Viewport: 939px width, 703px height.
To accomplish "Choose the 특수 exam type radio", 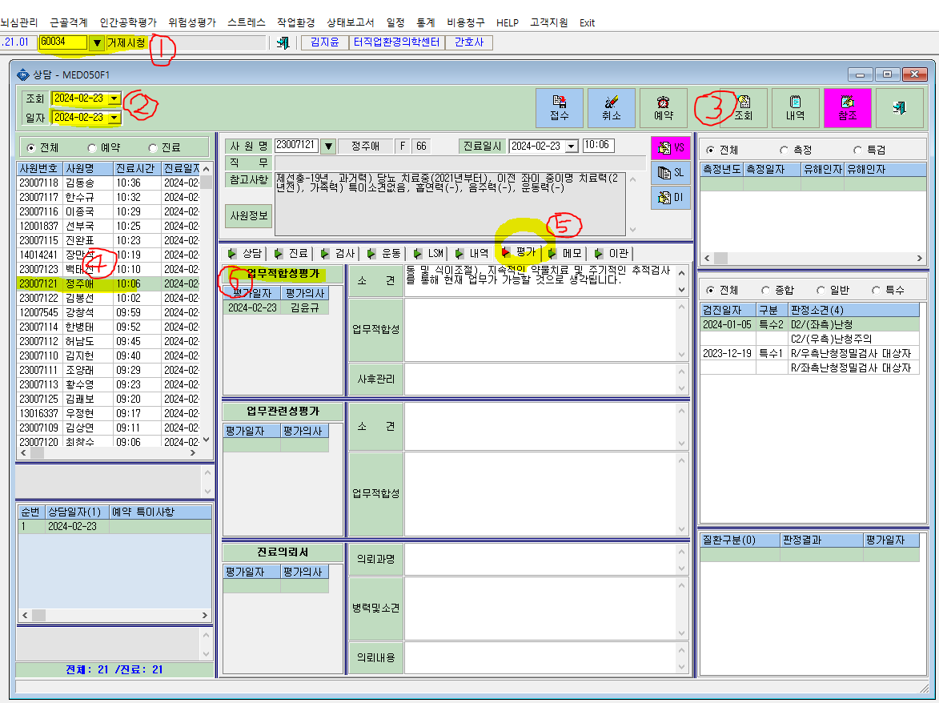I will (x=888, y=290).
